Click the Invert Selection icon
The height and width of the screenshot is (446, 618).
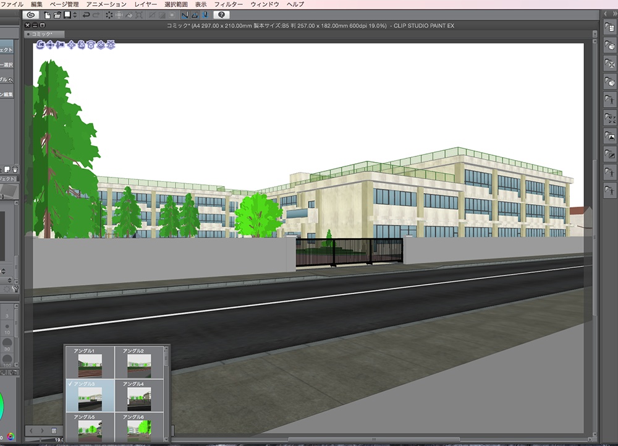pos(161,15)
